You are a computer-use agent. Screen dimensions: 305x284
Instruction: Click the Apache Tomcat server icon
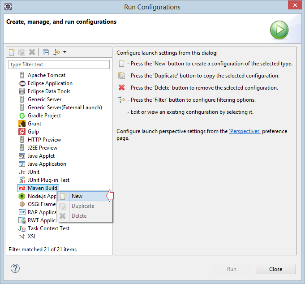click(22, 75)
